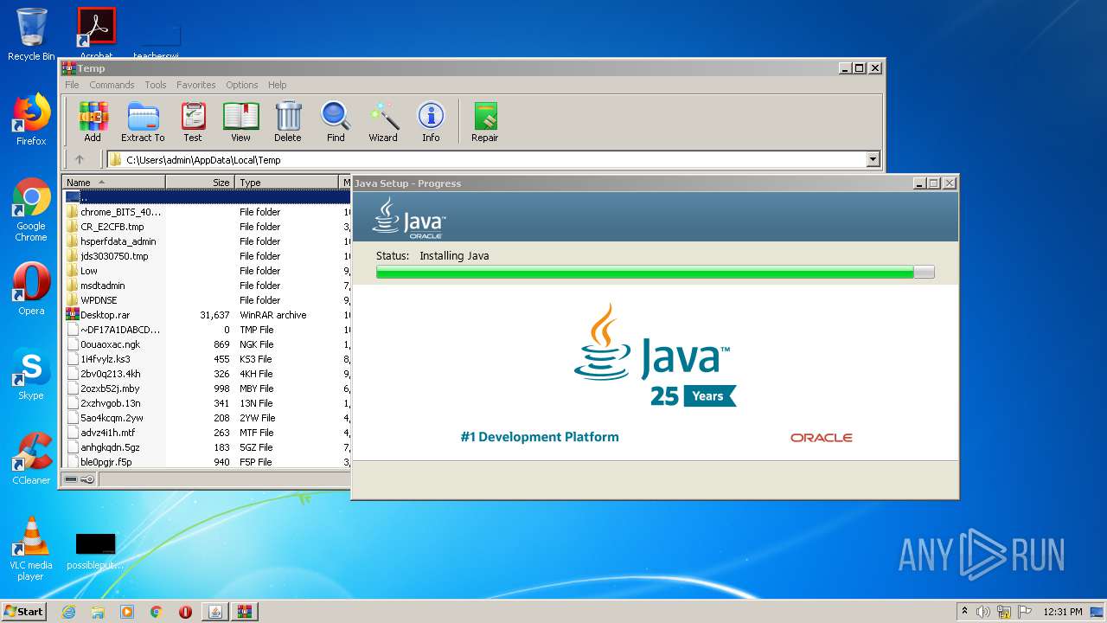Click the Repair toolbar icon
Screen dimensions: 1107x623
tap(484, 121)
